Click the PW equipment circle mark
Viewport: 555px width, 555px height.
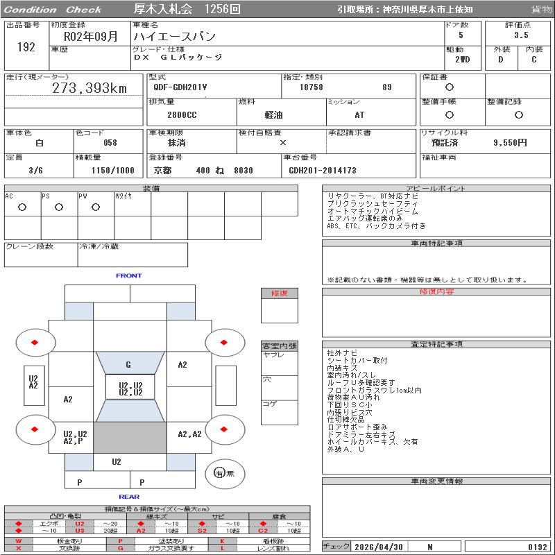pos(96,207)
